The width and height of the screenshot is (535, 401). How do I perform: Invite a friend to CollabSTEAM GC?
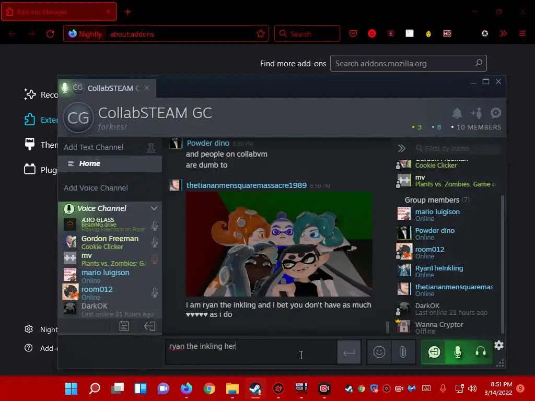click(x=476, y=113)
